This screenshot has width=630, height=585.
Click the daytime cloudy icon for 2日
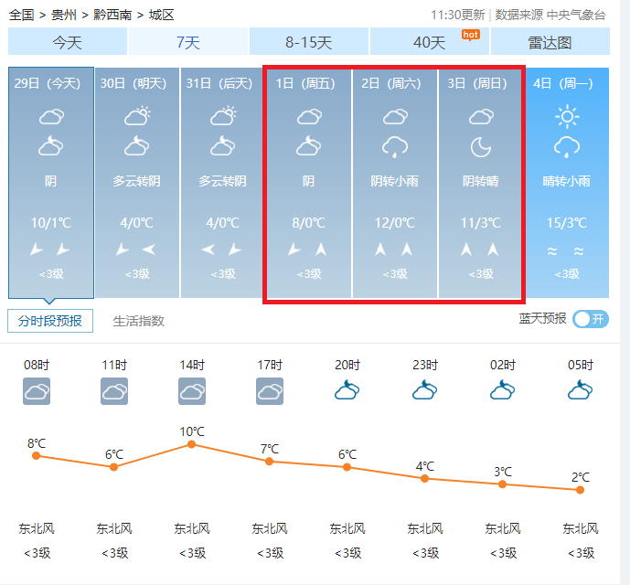pyautogui.click(x=395, y=116)
